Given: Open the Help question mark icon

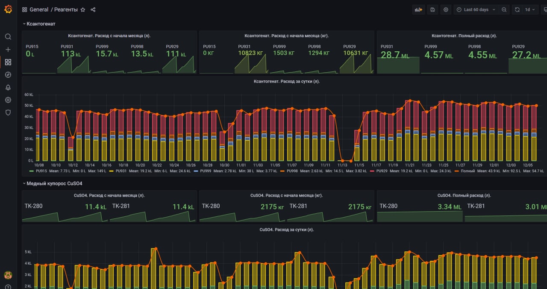Looking at the screenshot, I should pos(8,286).
